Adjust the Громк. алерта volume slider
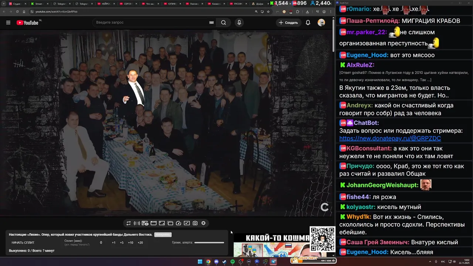The width and height of the screenshot is (473, 266). coord(209,243)
